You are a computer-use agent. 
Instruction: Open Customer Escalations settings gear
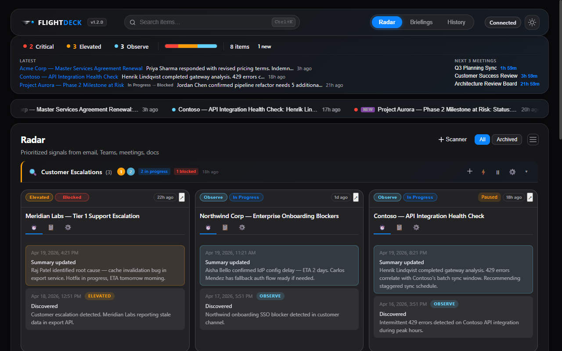(512, 172)
